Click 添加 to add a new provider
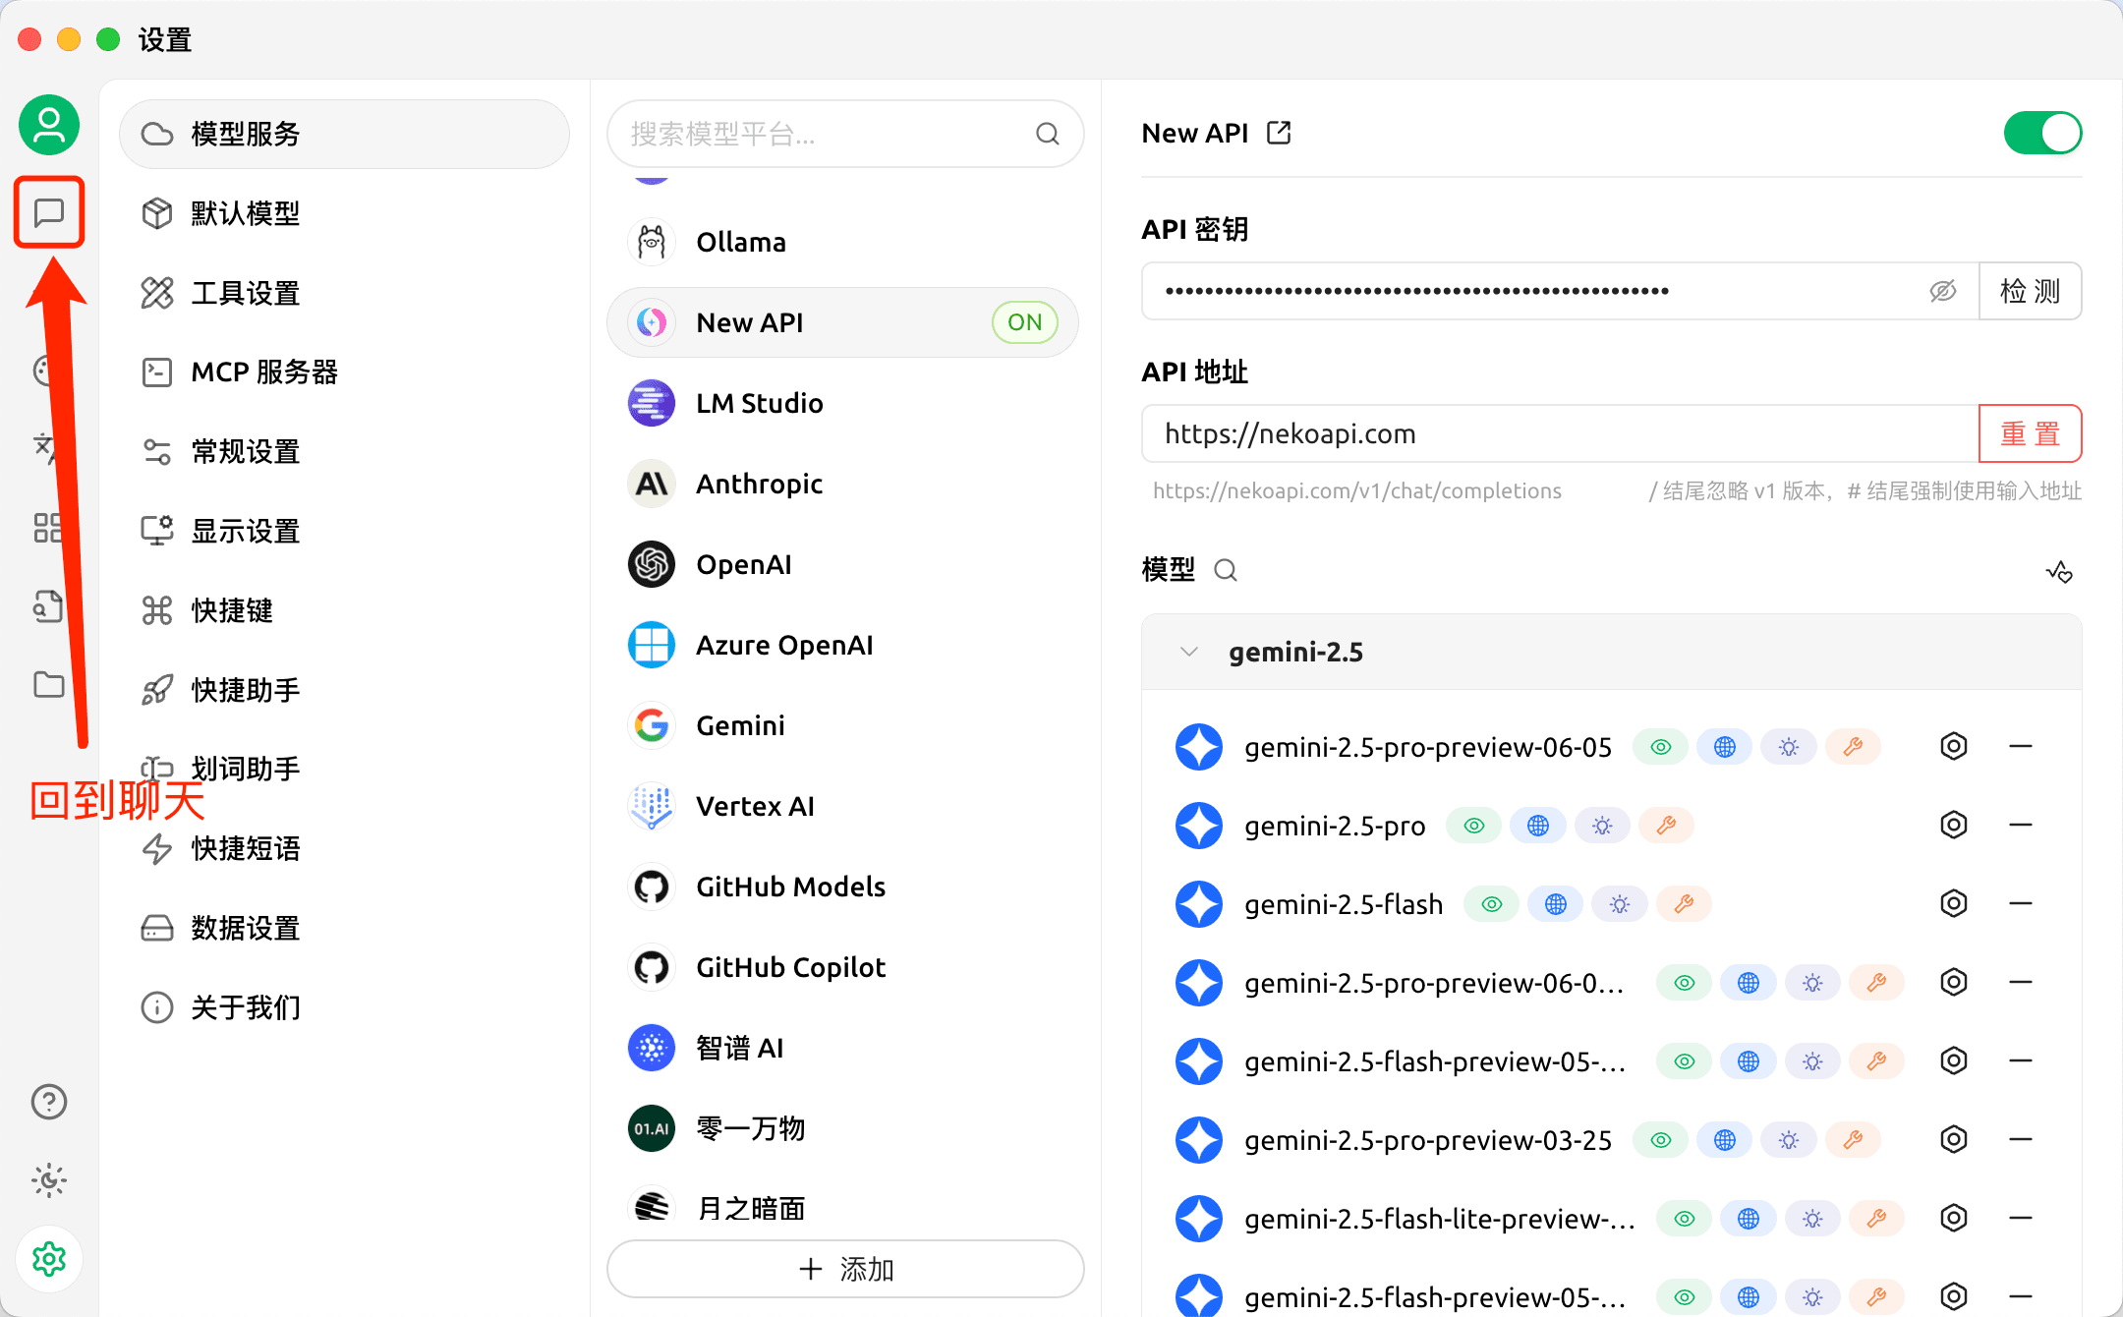Screen dimensions: 2123x1317 tap(844, 1269)
